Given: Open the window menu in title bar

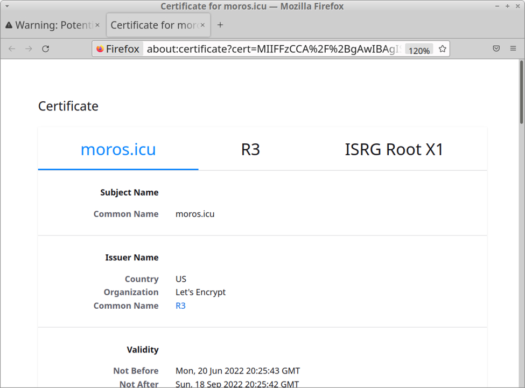Looking at the screenshot, I should (6, 6).
